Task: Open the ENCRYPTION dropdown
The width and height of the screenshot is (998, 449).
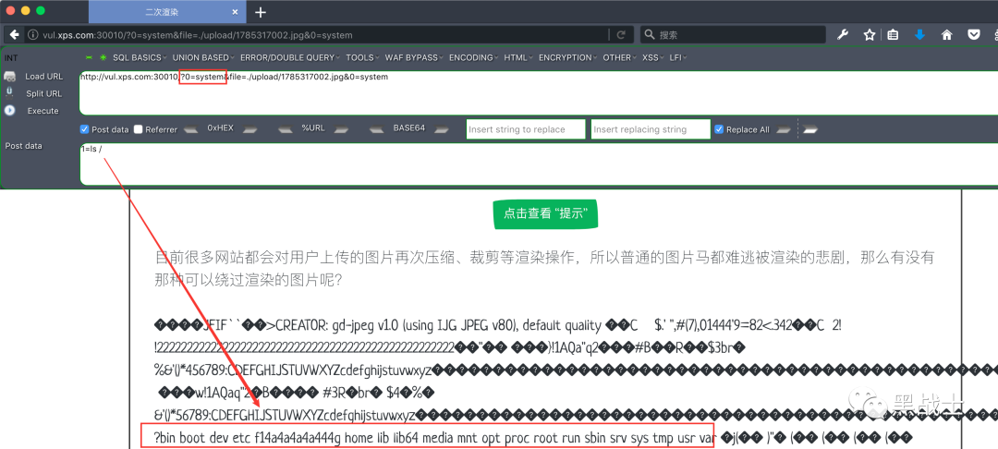Action: pyautogui.click(x=568, y=57)
